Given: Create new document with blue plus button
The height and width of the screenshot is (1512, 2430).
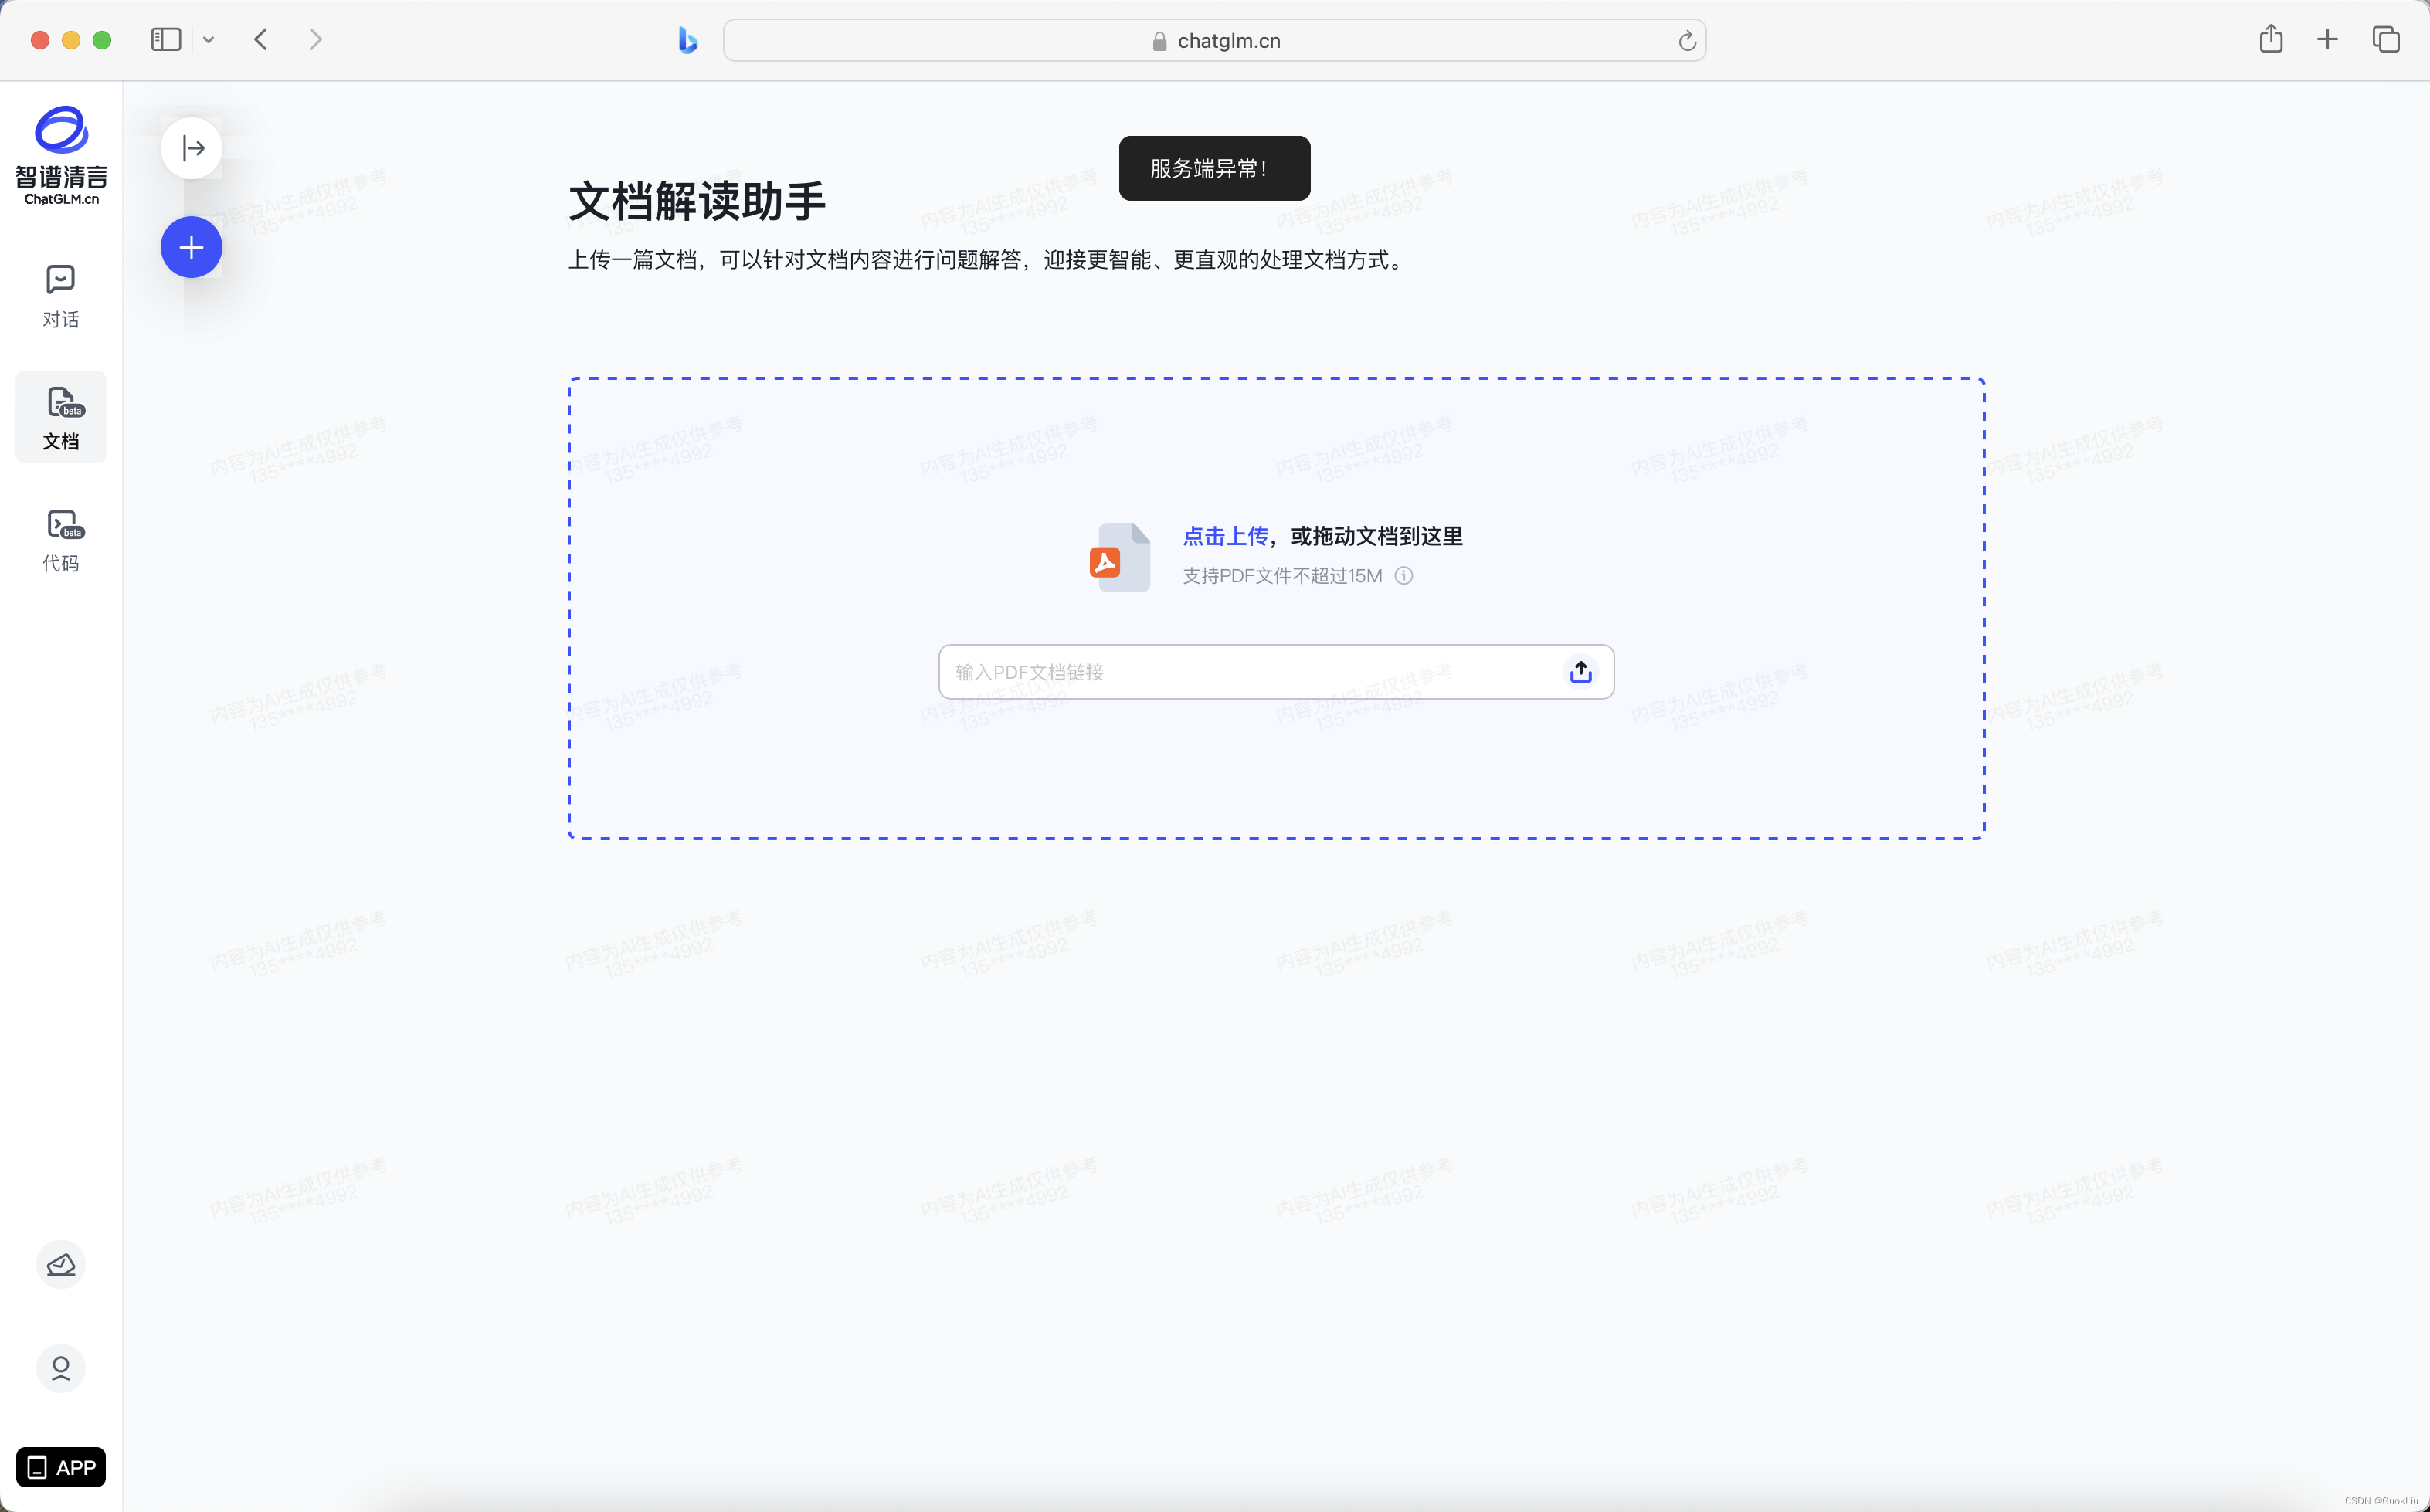Looking at the screenshot, I should 192,247.
